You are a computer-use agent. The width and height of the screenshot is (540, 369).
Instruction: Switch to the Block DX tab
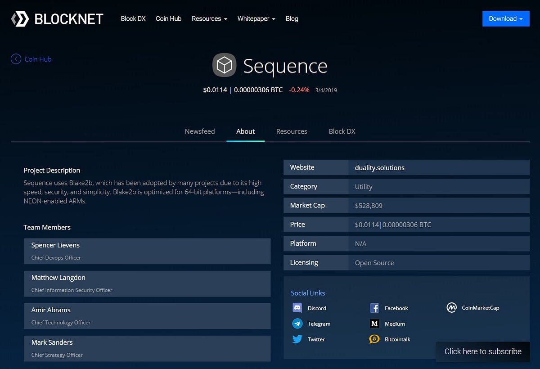click(x=342, y=131)
